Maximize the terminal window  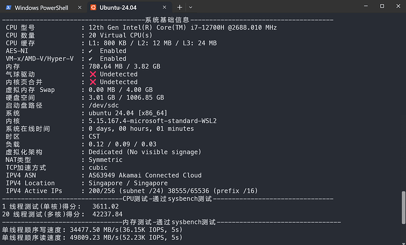(382, 6)
